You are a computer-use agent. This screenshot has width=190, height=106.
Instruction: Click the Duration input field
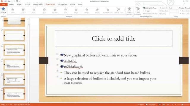[173, 11]
